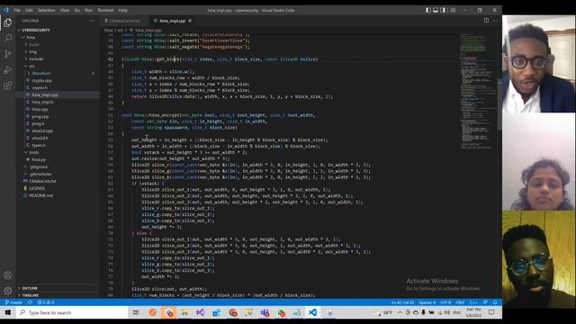Open the Terminal menu
The width and height of the screenshot is (576, 324).
(x=105, y=10)
